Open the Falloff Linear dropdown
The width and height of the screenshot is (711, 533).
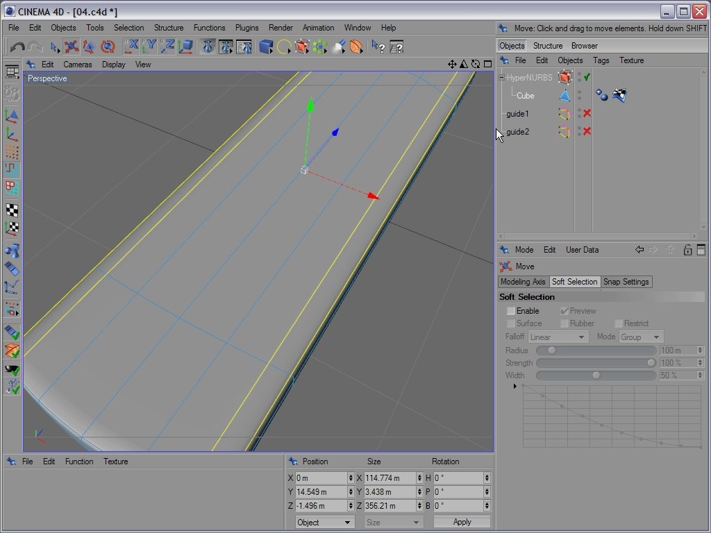click(x=558, y=337)
